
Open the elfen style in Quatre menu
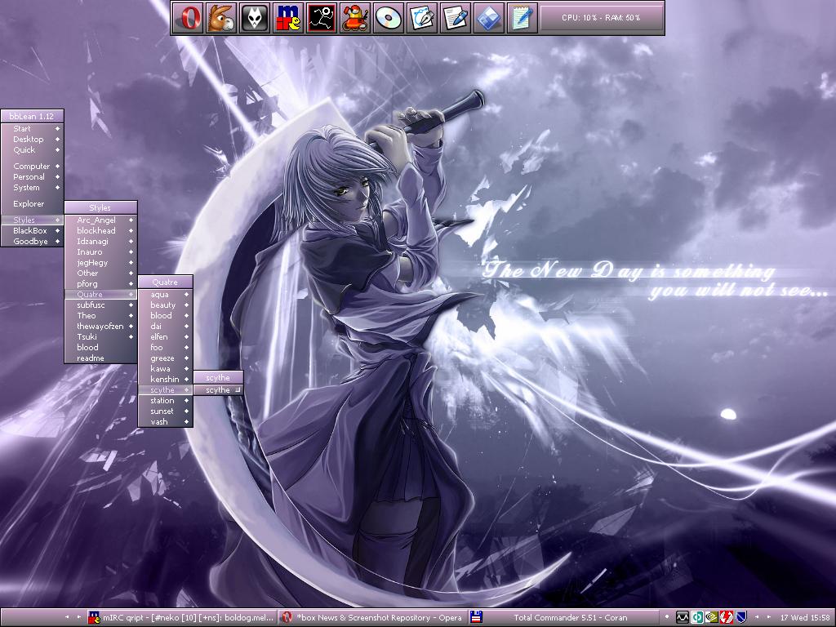(x=165, y=337)
